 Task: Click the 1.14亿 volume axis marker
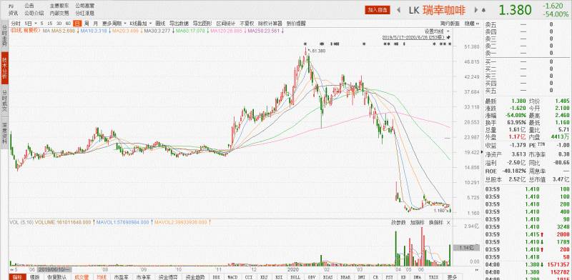(x=461, y=248)
